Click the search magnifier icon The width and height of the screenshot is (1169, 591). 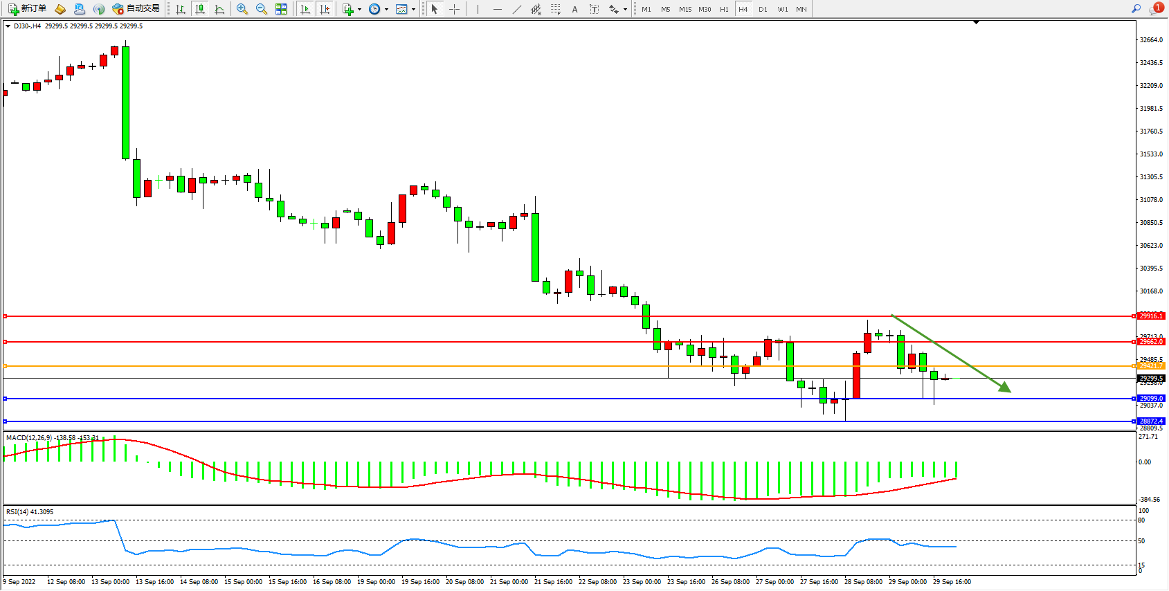[1136, 9]
